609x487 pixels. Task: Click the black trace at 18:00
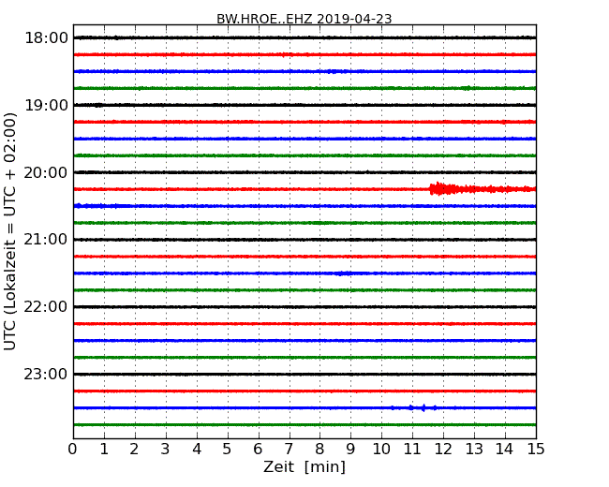[304, 37]
